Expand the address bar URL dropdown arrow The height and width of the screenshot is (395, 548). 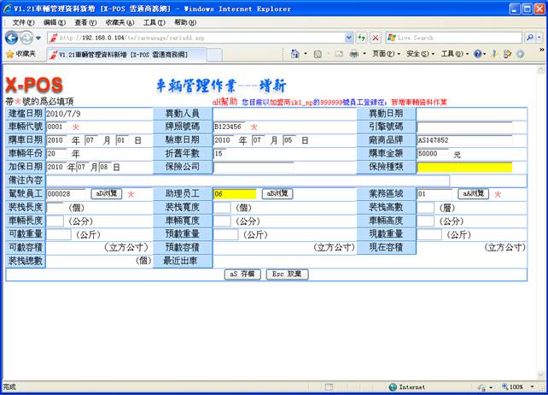pyautogui.click(x=348, y=38)
